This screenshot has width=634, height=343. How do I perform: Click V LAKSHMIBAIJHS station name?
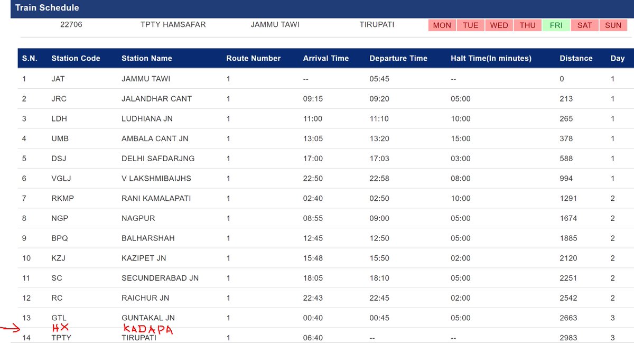(156, 179)
